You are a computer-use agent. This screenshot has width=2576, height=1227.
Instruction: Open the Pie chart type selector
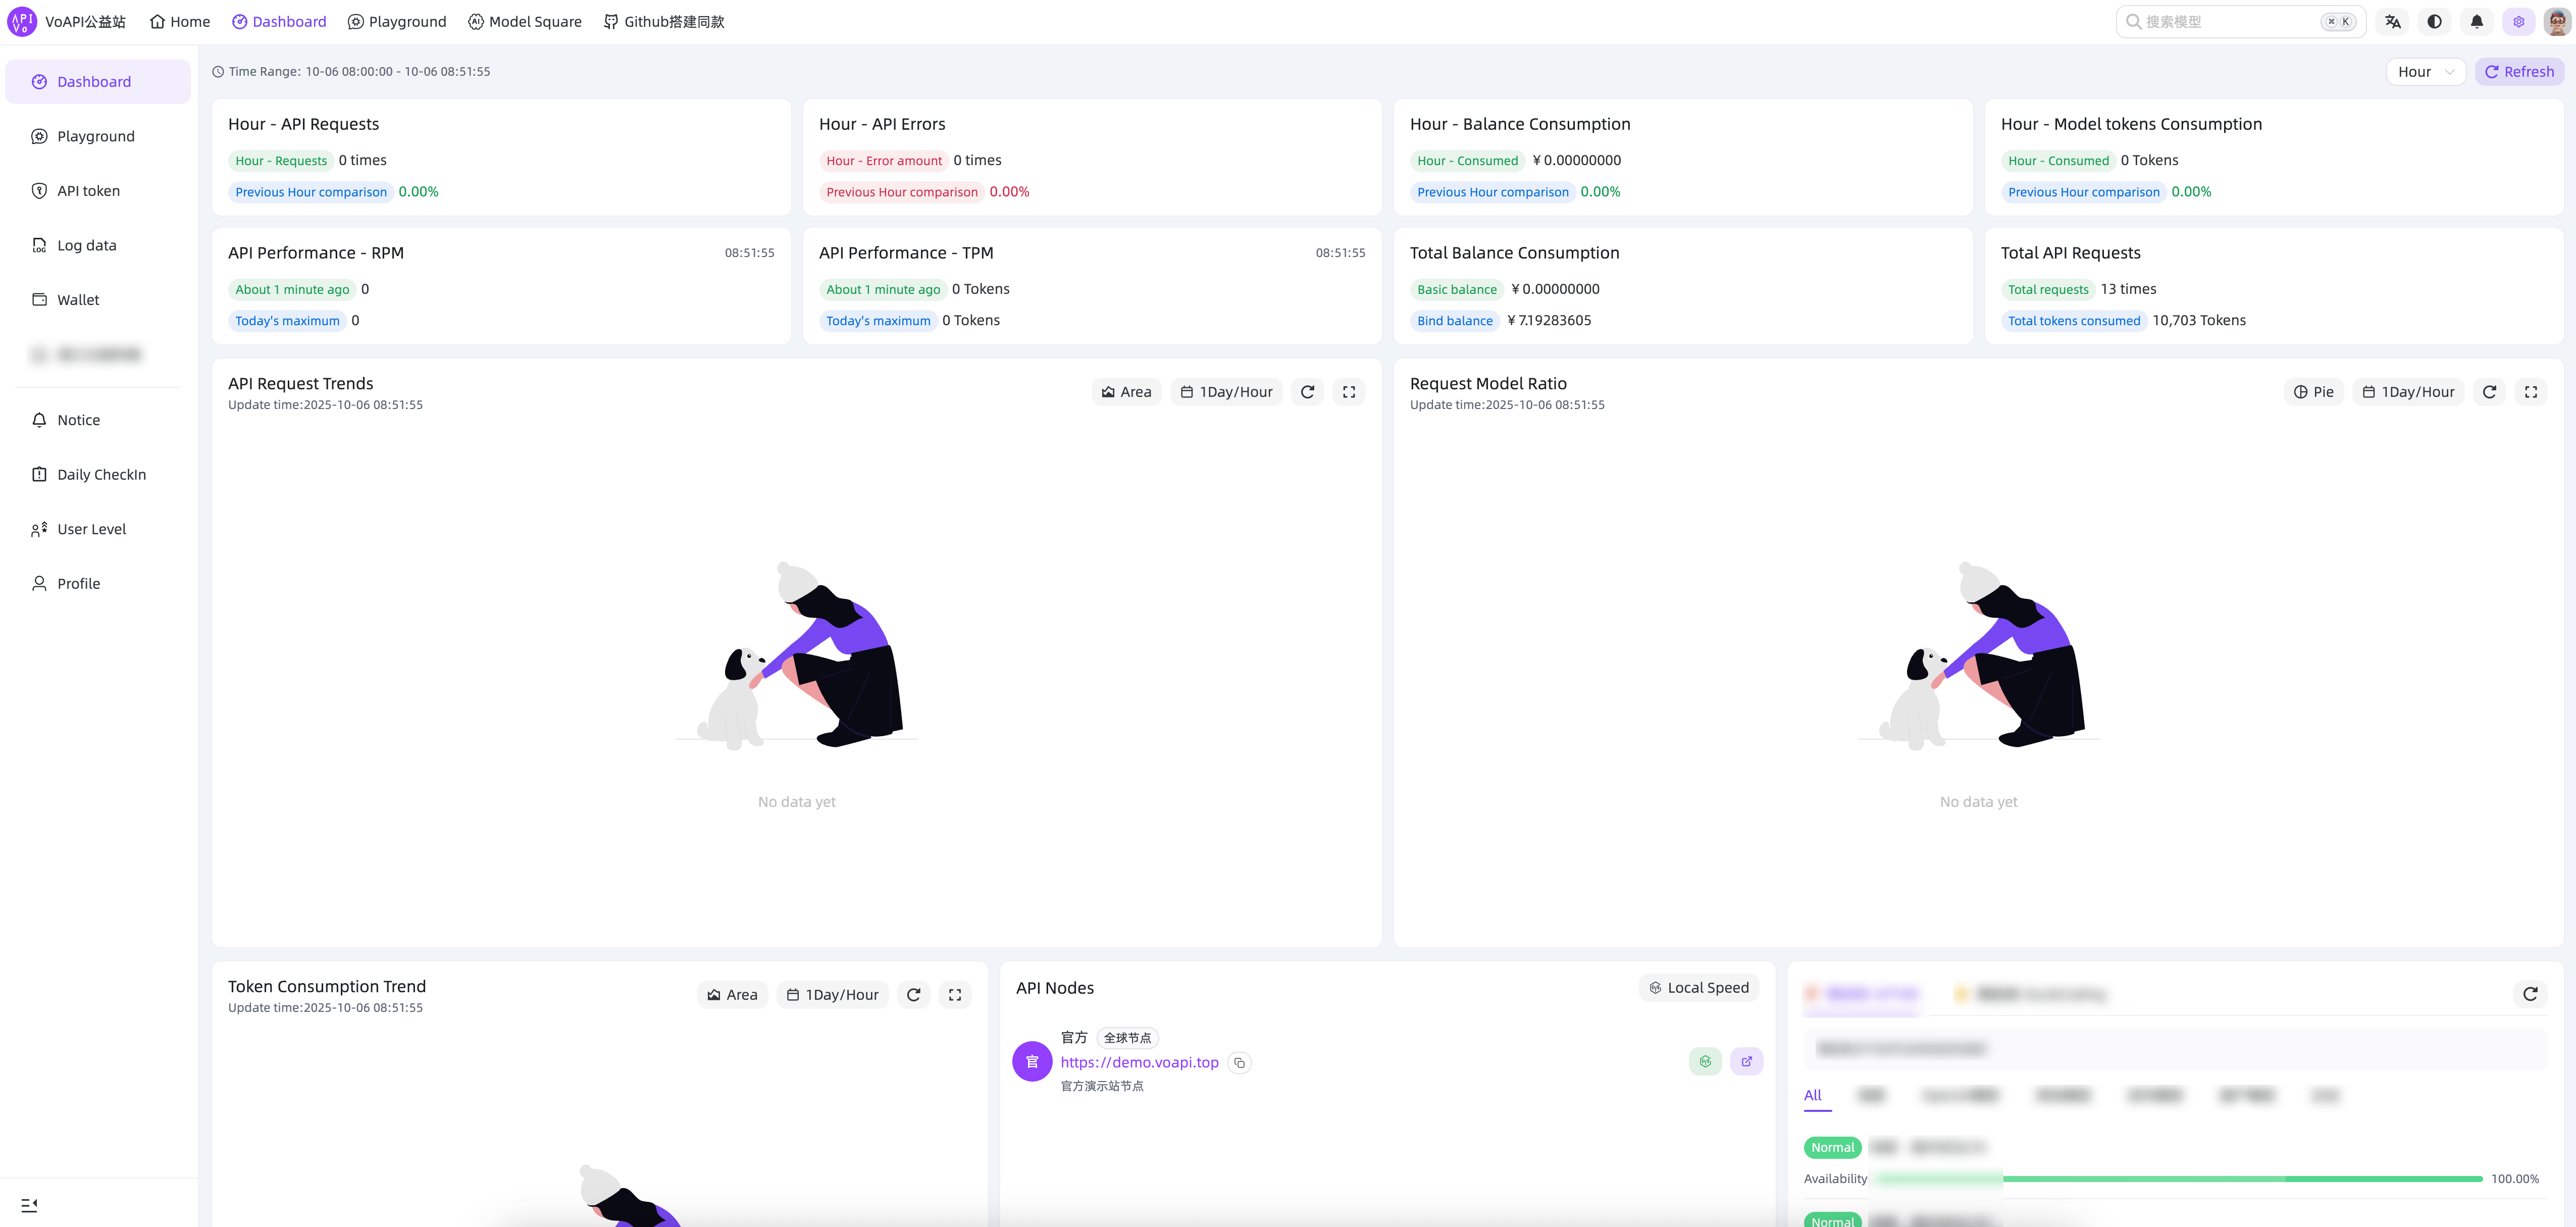[x=2313, y=392]
